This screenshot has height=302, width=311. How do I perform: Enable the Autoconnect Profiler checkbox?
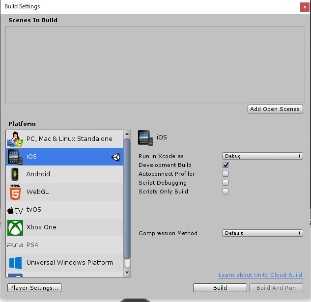226,174
